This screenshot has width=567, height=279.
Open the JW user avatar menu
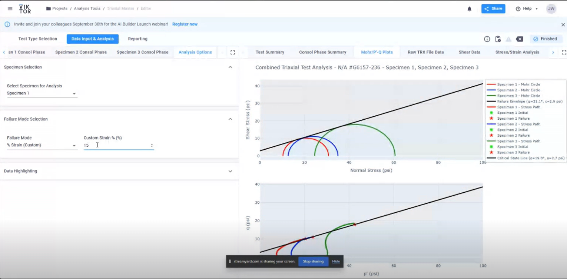click(x=551, y=9)
